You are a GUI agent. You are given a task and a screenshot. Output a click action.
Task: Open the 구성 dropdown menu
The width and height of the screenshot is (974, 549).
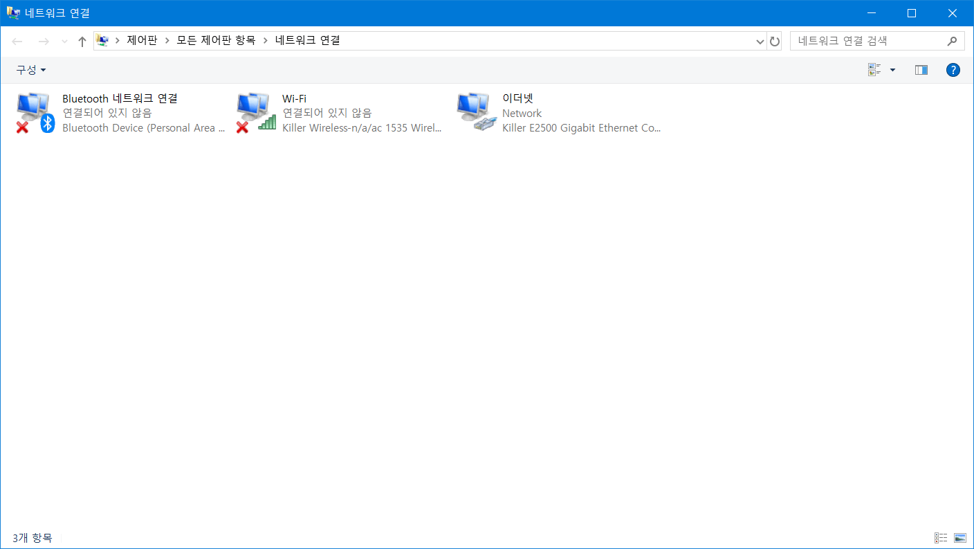[31, 70]
